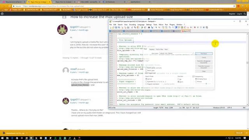
Task: Click the New file icon in Notepad++ toolbar
Action: click(110, 28)
